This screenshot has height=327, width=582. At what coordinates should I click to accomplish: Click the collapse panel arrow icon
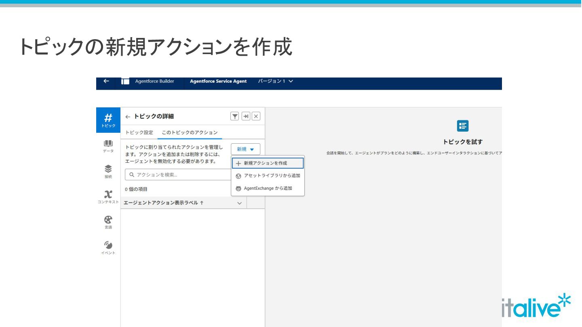[246, 116]
